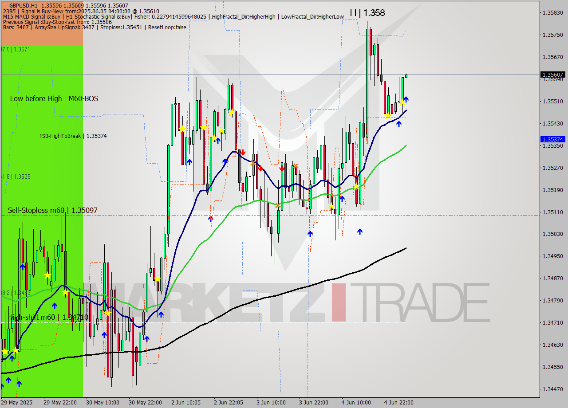Click the yellow star signal near 2 Jun 22:05
Screen dimensions: 568x408
pos(232,113)
